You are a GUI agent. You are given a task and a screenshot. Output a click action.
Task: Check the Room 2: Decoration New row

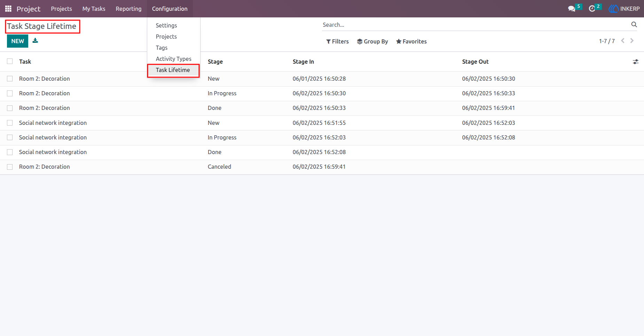pos(10,79)
